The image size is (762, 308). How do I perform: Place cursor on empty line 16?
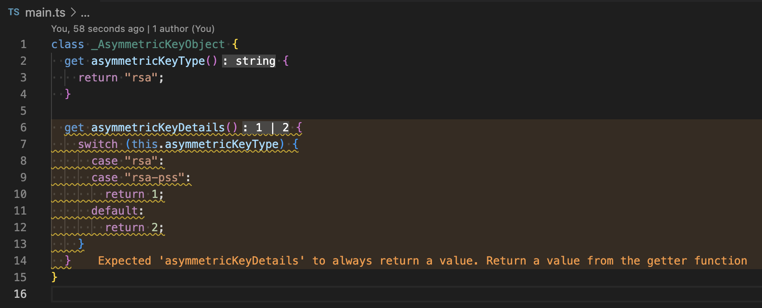[406, 294]
